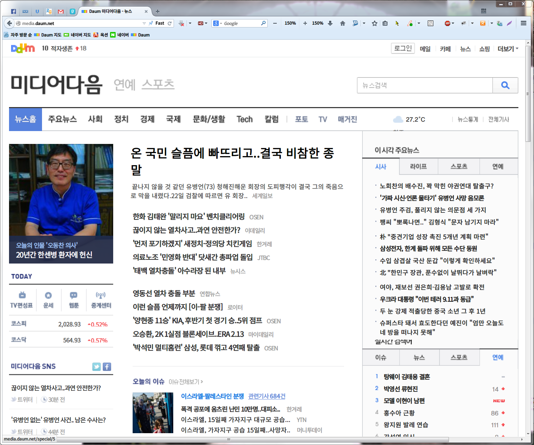Screen dimensions: 534x445
Task: Open downloads with the down arrow icon
Action: pyautogui.click(x=330, y=23)
